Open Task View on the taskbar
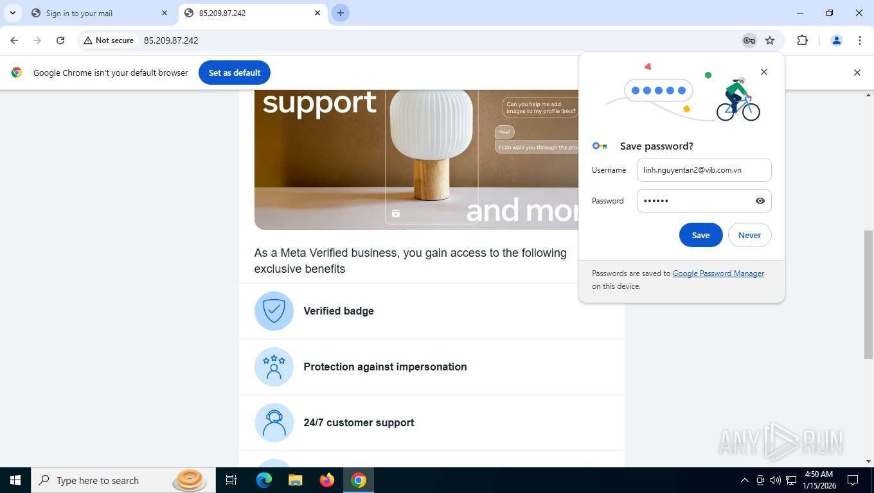This screenshot has width=874, height=493. point(231,480)
